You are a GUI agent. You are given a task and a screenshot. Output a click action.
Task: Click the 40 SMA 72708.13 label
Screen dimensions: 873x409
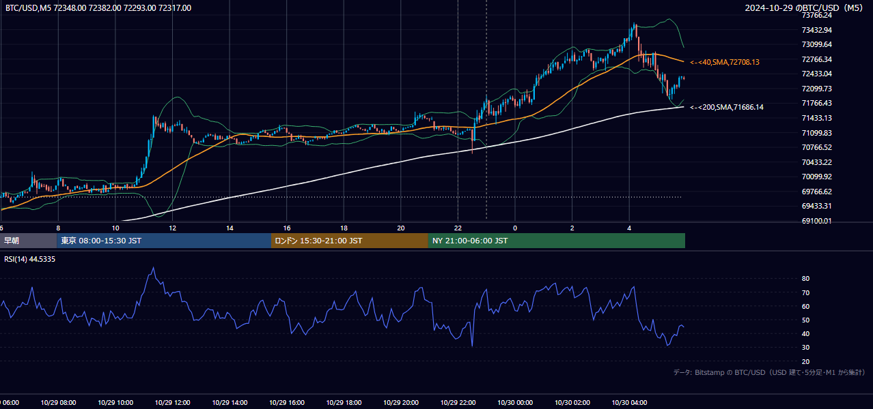click(x=725, y=62)
